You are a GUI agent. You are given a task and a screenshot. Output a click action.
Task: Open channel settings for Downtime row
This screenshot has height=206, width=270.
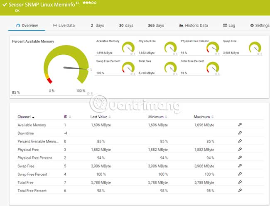(240, 133)
